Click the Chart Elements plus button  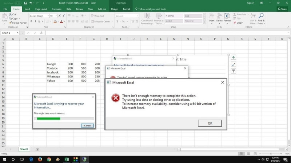(233, 57)
